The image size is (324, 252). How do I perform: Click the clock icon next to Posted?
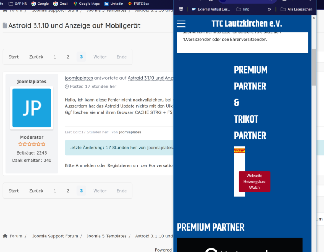[x=67, y=87]
